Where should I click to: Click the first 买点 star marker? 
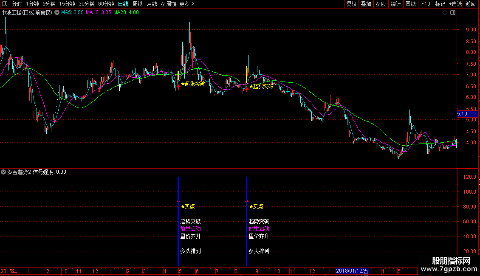(x=188, y=206)
